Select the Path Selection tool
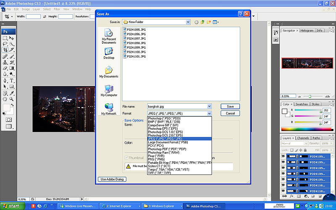Viewport: 336px width, 210px height. point(5,87)
